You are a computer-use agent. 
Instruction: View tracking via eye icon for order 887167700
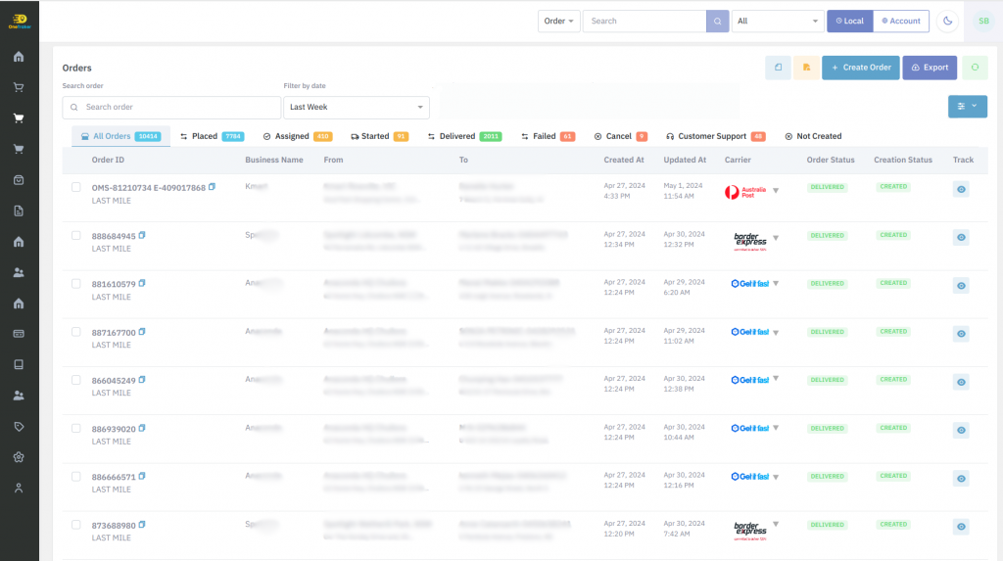tap(961, 333)
